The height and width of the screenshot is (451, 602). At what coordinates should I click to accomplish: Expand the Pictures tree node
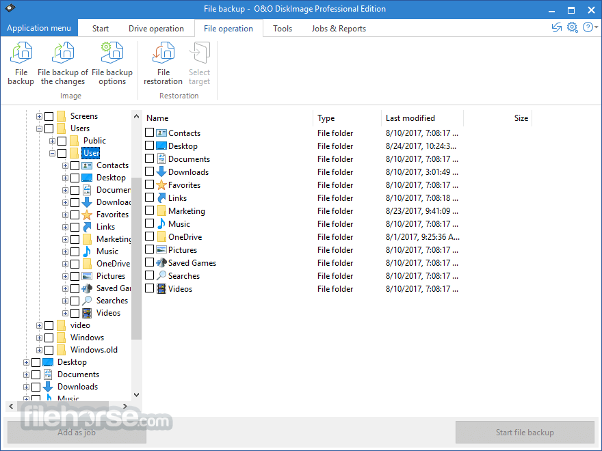pos(65,277)
